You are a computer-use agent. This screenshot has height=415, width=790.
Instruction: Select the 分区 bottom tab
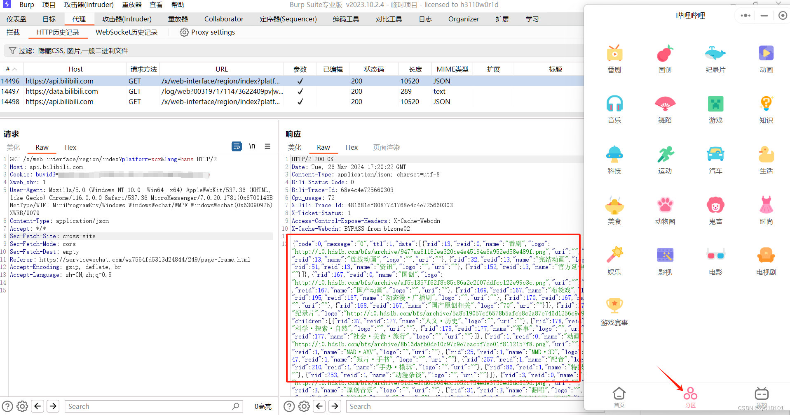(x=690, y=397)
